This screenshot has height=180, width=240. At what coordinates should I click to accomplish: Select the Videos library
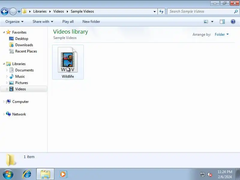pyautogui.click(x=20, y=89)
